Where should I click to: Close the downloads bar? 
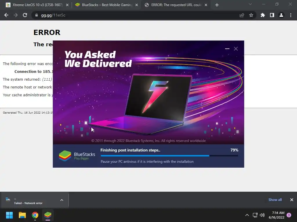click(292, 200)
